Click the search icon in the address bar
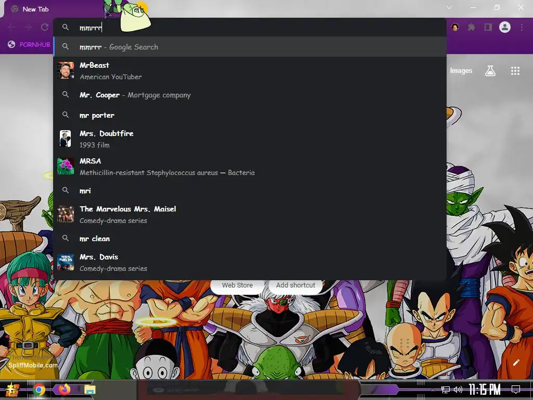The height and width of the screenshot is (400, 533). [66, 27]
